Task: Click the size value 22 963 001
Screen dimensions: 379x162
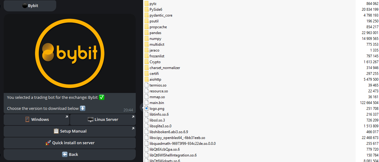Action: click(x=370, y=33)
